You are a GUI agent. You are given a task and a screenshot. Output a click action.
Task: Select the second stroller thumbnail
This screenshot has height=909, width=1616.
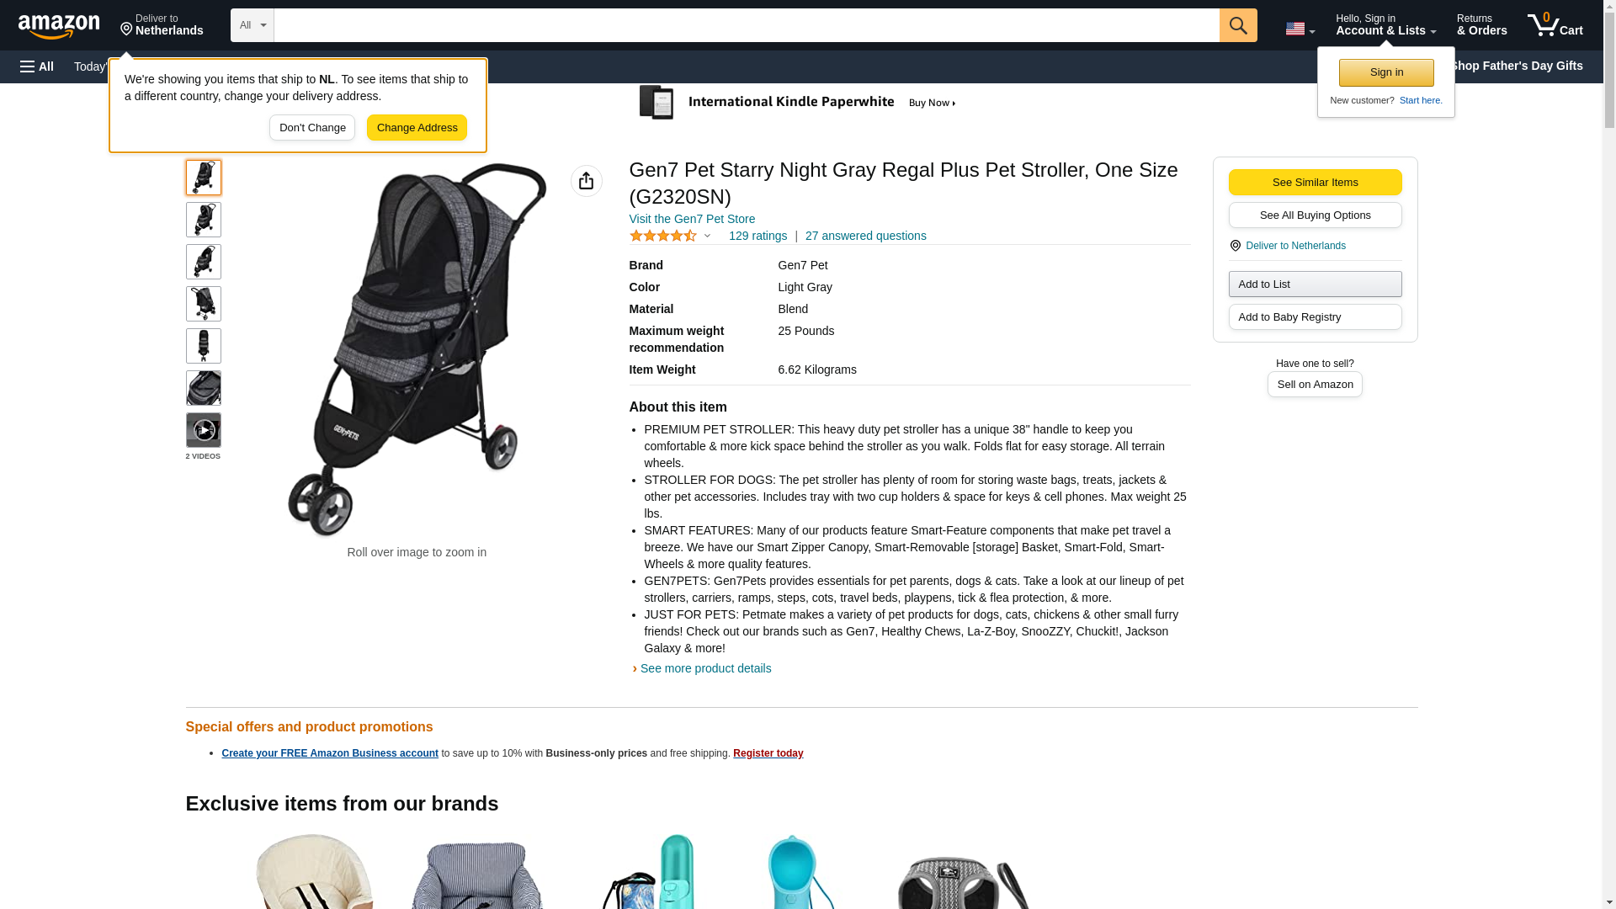pos(204,220)
